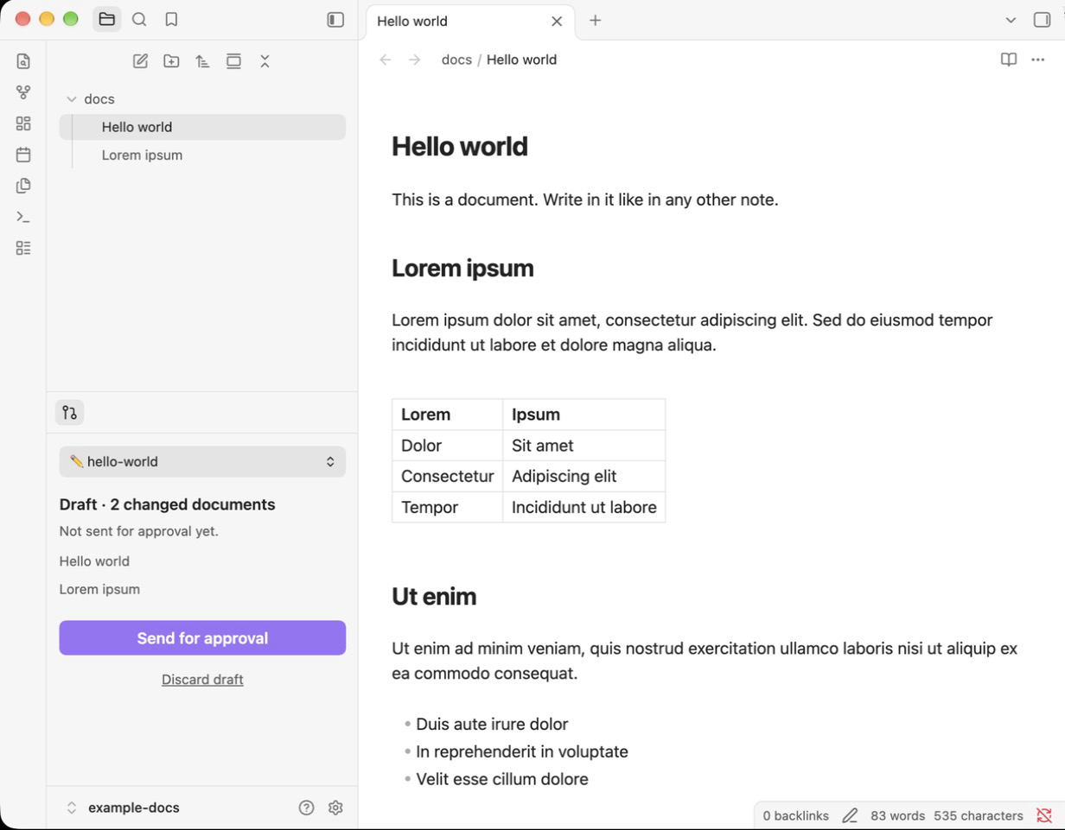Viewport: 1065px width, 830px height.
Task: Open templates ribbon icon
Action: click(x=23, y=186)
